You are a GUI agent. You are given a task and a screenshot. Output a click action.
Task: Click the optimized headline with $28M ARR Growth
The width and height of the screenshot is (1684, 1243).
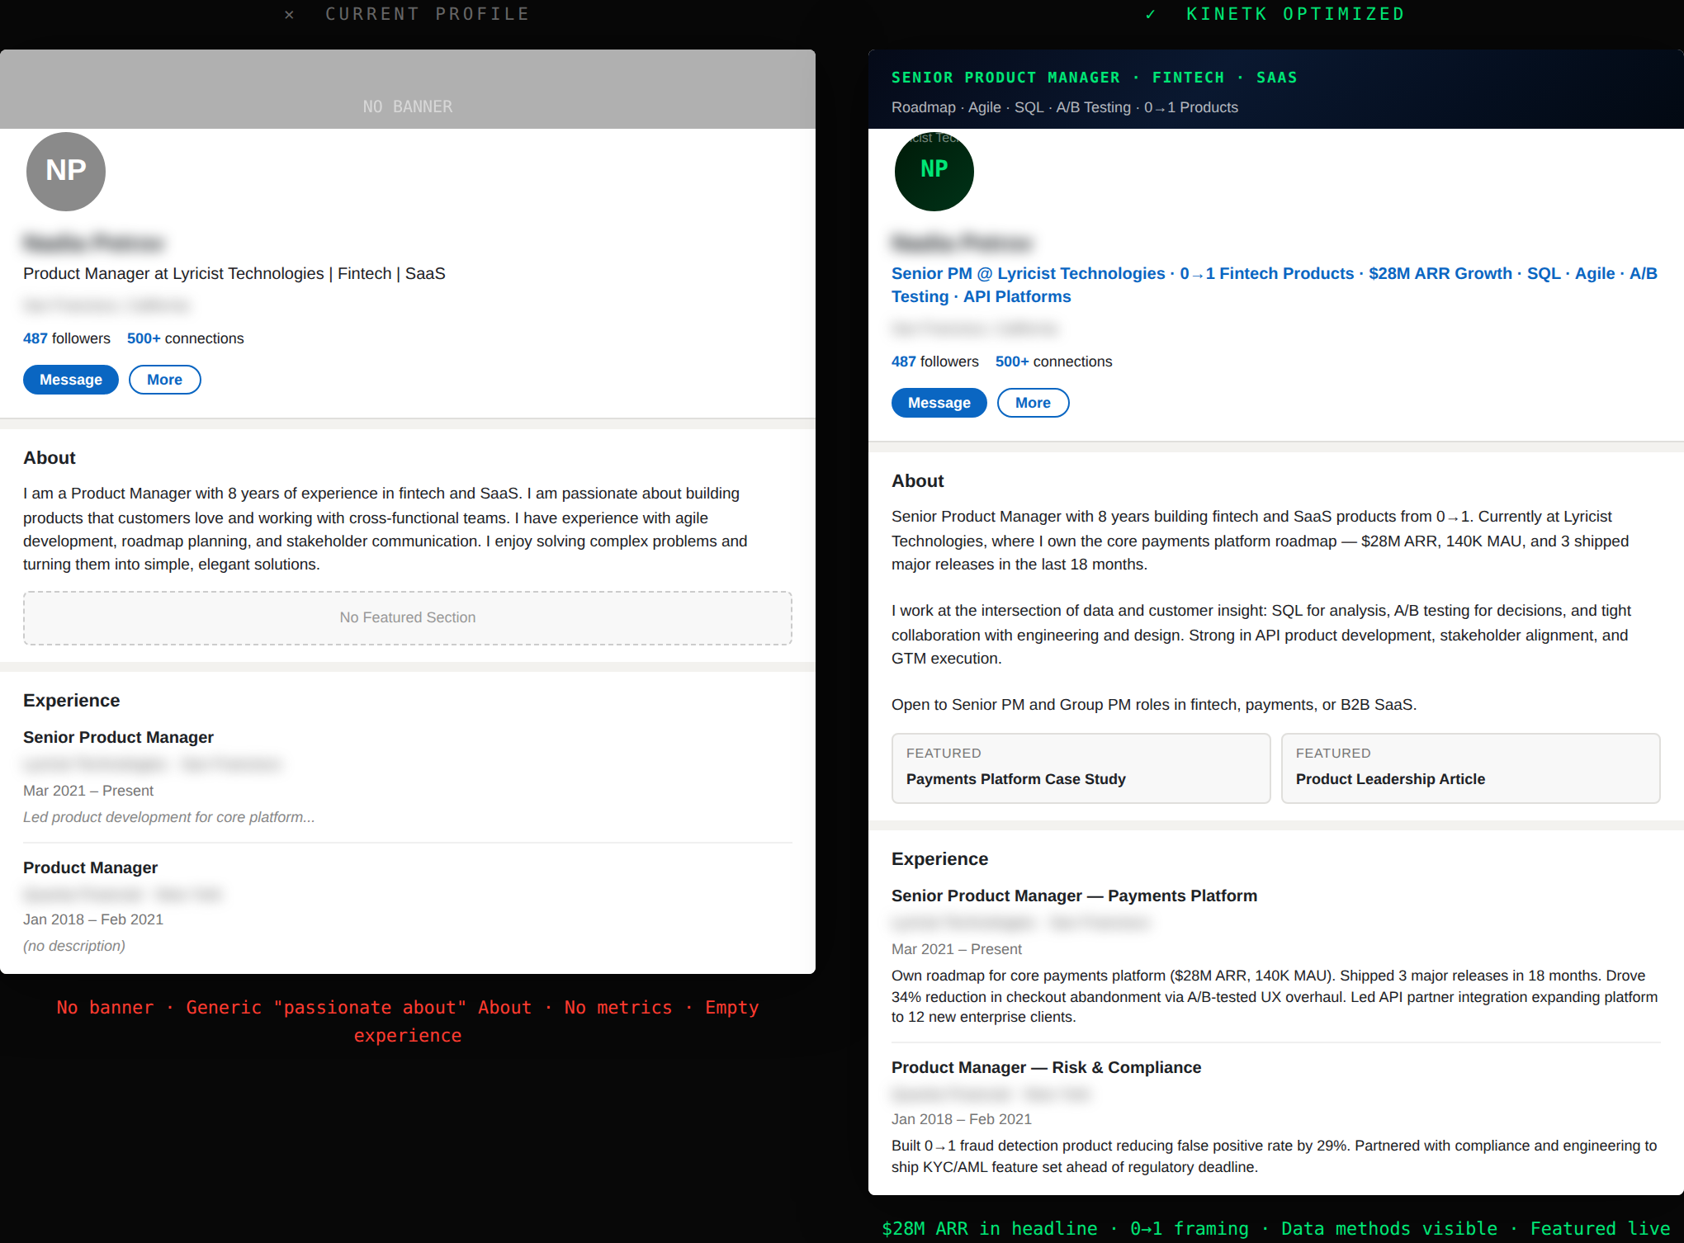point(1439,273)
